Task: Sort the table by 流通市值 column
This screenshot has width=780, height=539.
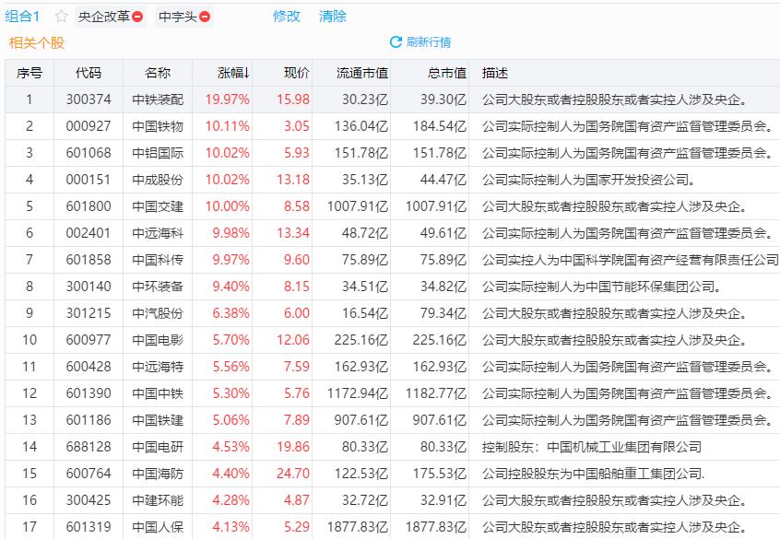Action: click(360, 73)
